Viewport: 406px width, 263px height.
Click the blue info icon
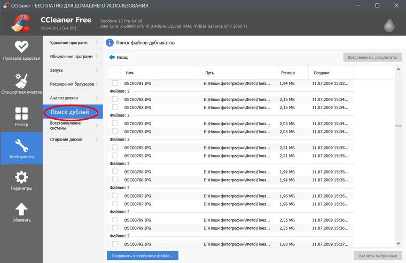pos(110,42)
